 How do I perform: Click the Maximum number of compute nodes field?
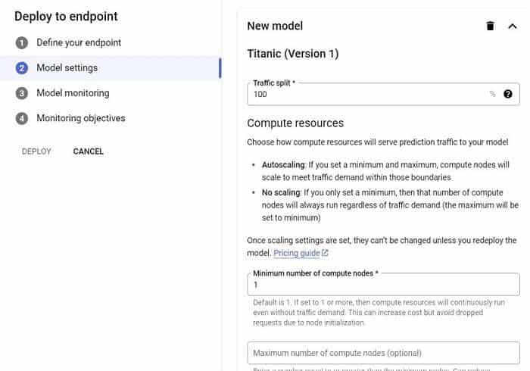[x=382, y=353]
